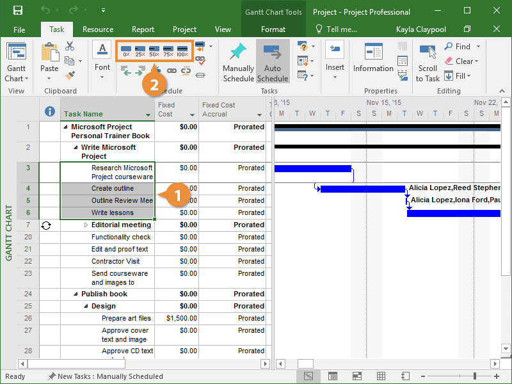The width and height of the screenshot is (512, 384).
Task: Switch to the Format tab
Action: pyautogui.click(x=273, y=29)
